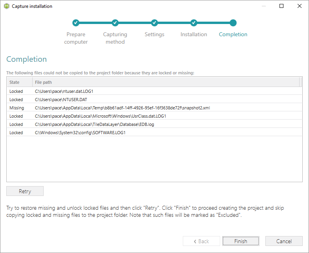Image resolution: width=309 pixels, height=253 pixels.
Task: Click the Missing state cell
Action: click(x=17, y=108)
